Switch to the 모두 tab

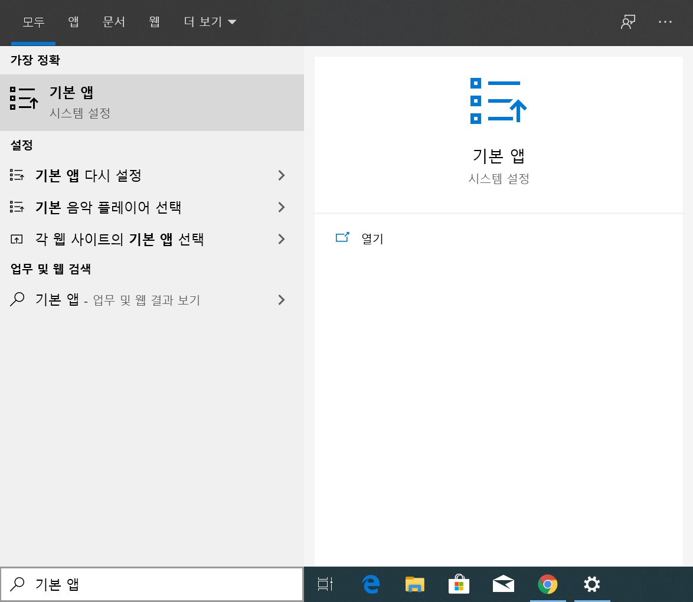coord(33,22)
